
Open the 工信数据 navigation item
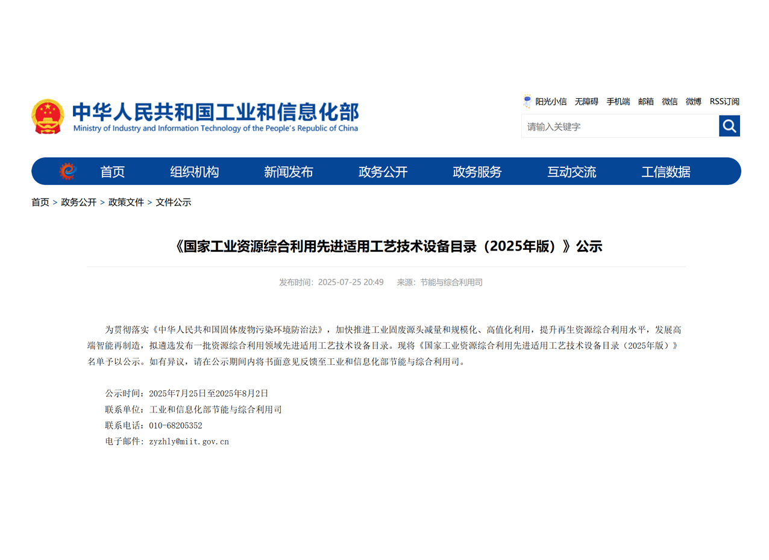click(x=666, y=172)
